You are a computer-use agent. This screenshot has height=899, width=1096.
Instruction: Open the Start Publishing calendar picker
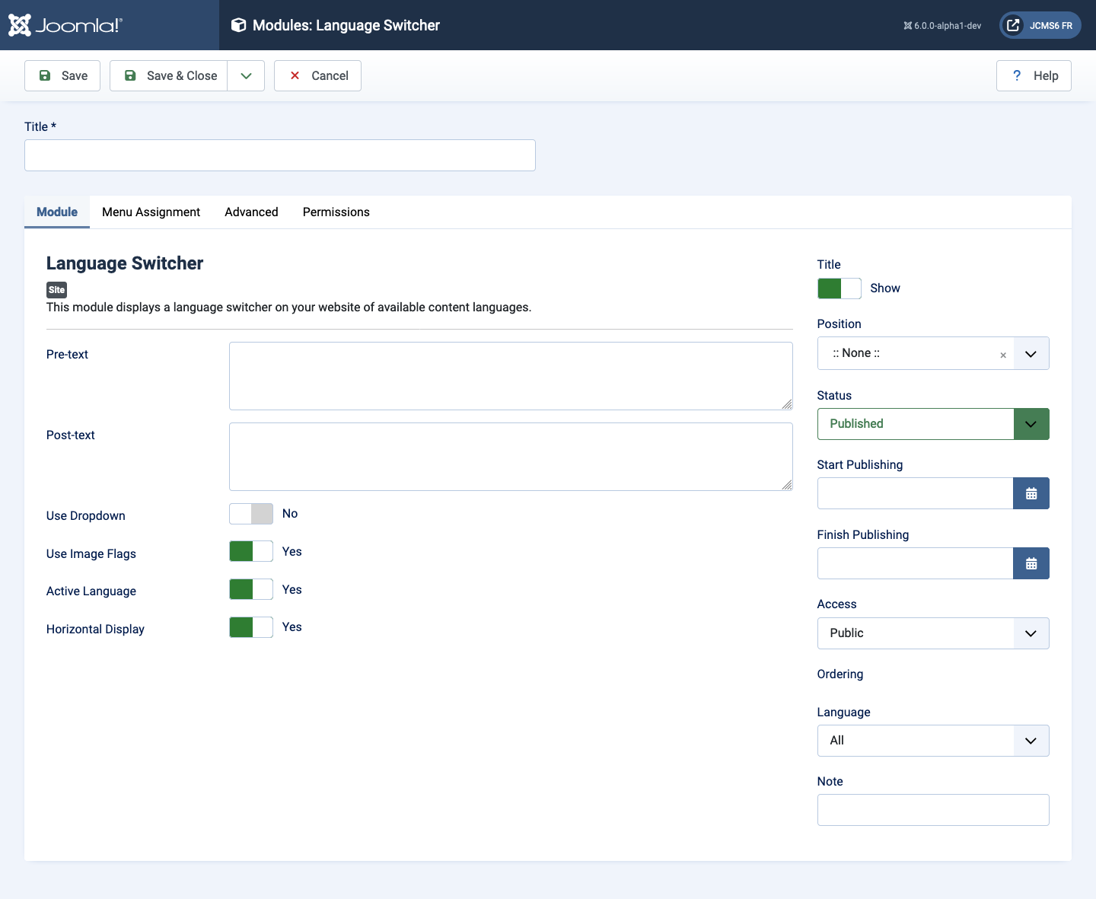(1031, 493)
